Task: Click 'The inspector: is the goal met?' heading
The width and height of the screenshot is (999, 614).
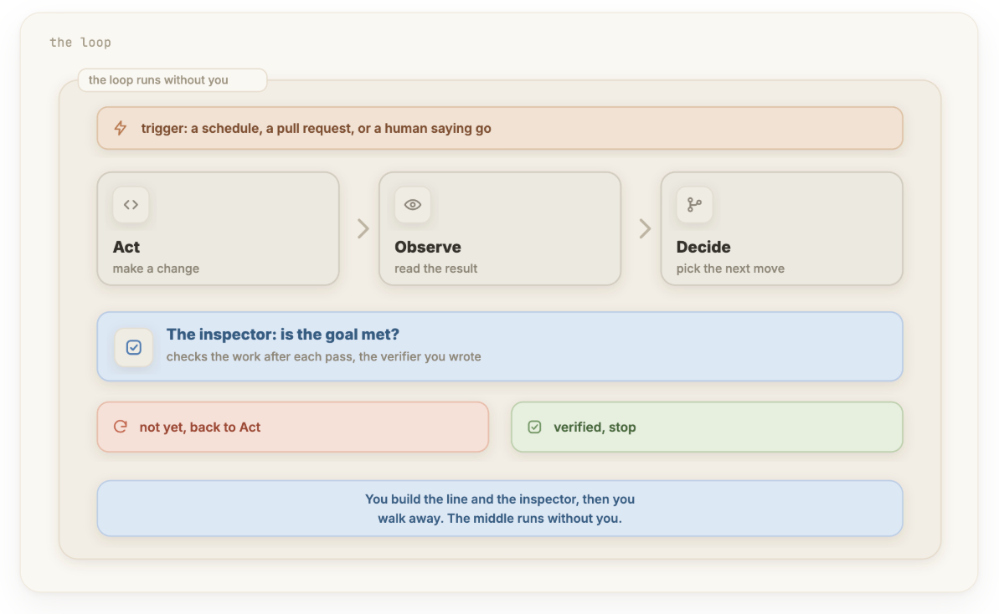Action: click(283, 335)
